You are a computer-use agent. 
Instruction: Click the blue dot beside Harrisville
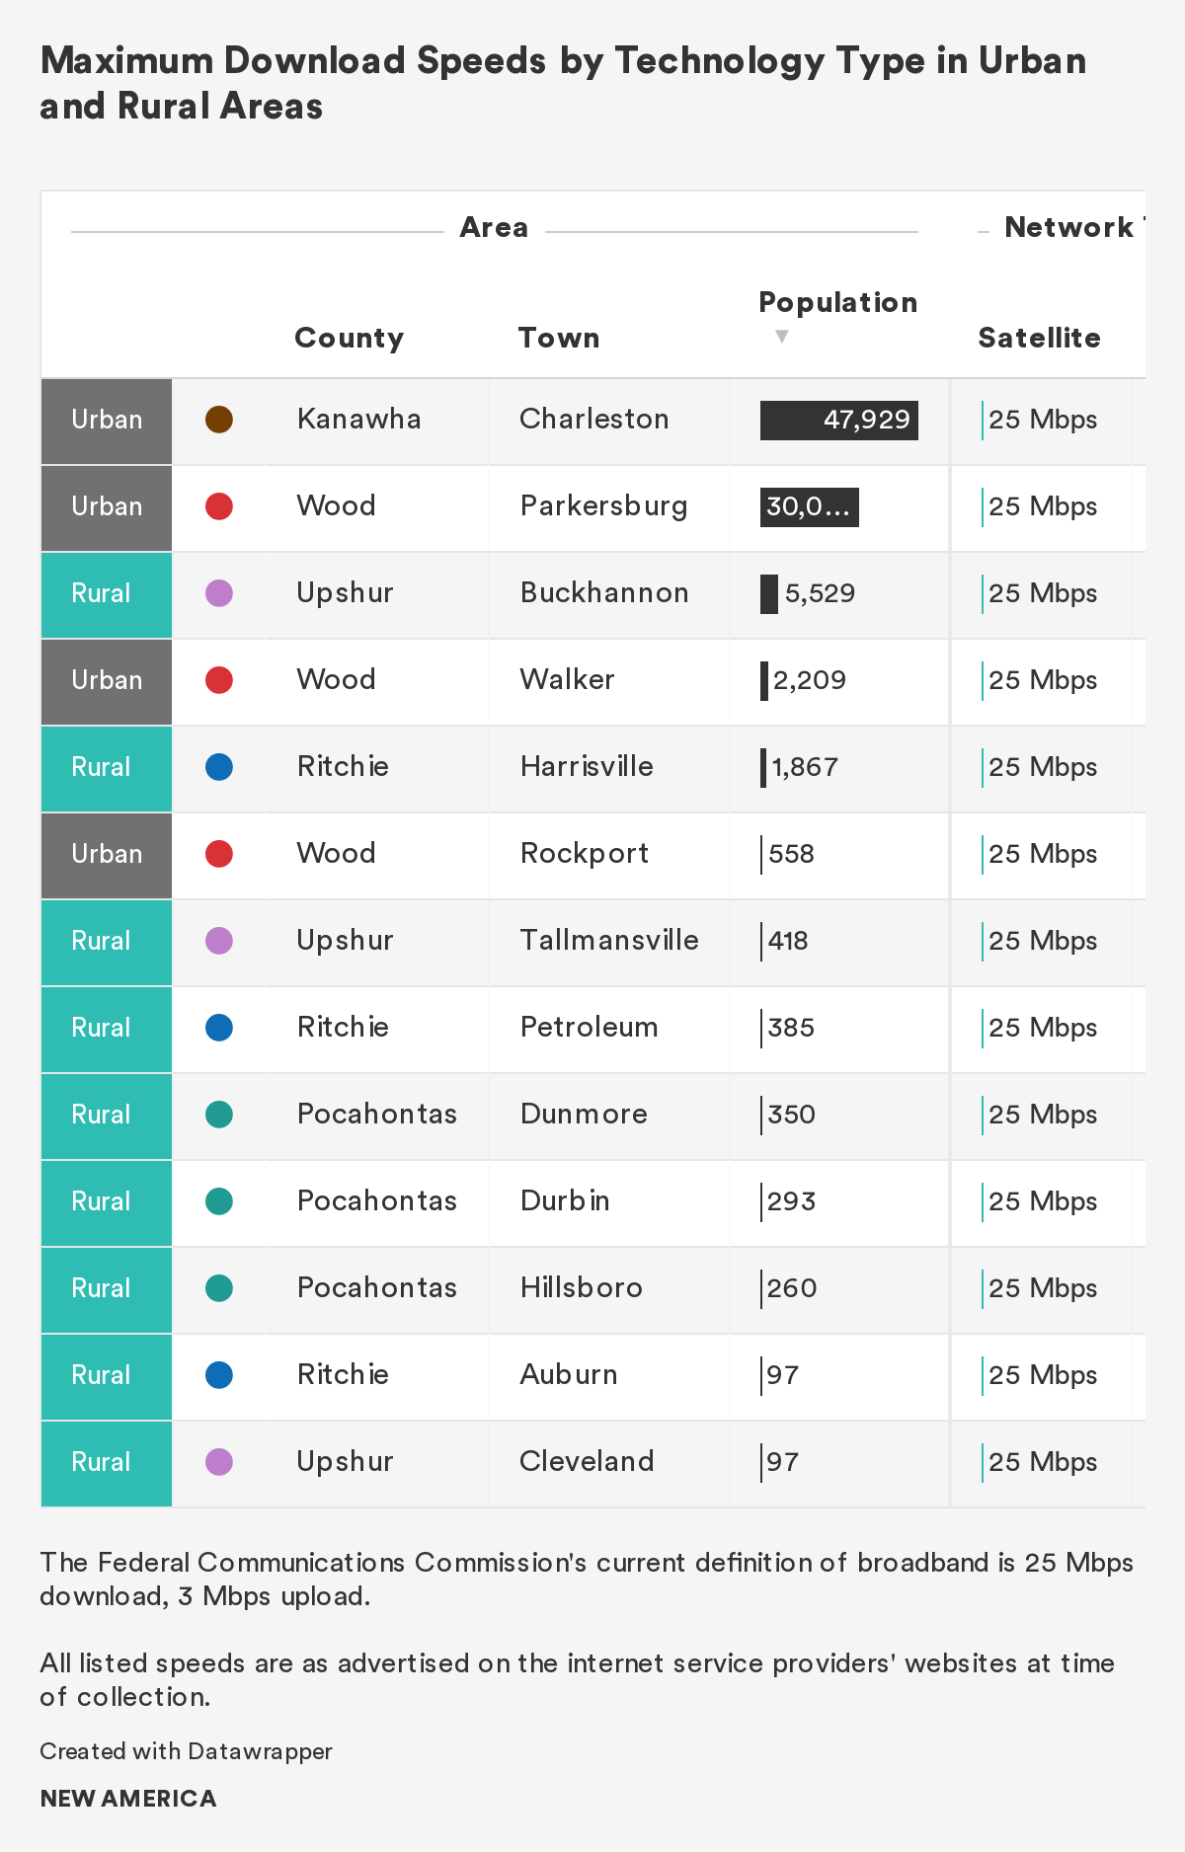point(219,767)
